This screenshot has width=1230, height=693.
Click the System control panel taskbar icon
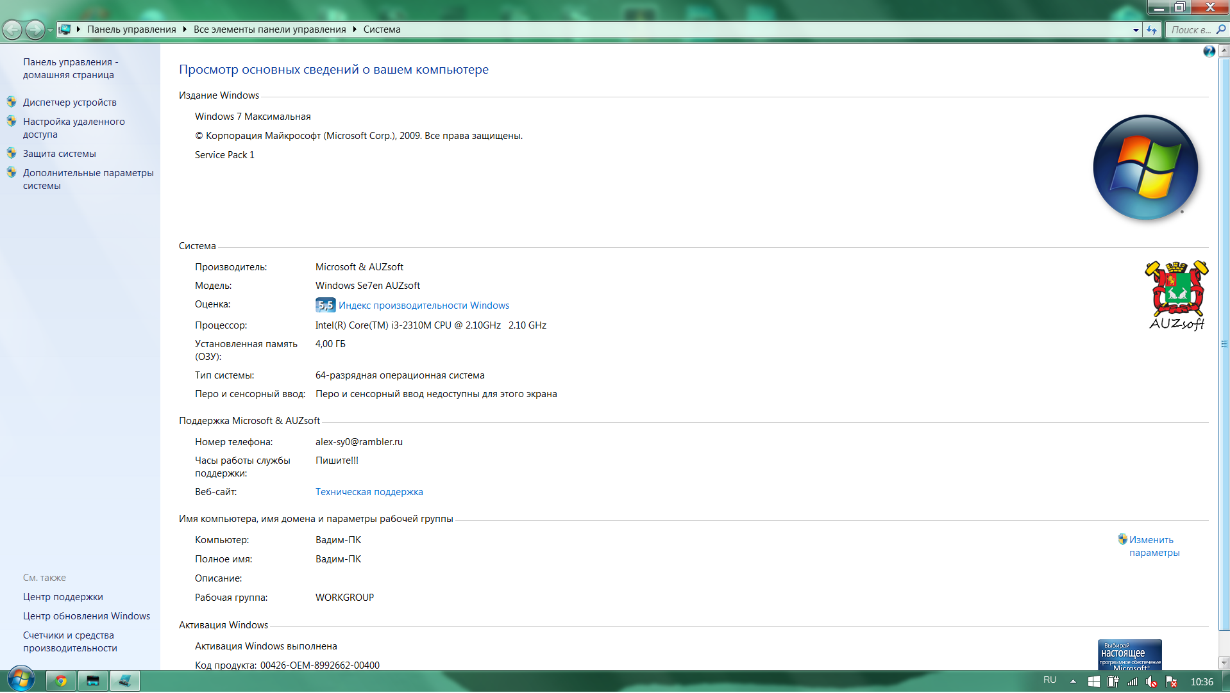(x=125, y=681)
